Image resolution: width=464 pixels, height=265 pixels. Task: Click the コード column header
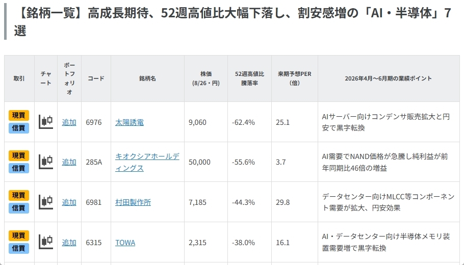pos(96,78)
